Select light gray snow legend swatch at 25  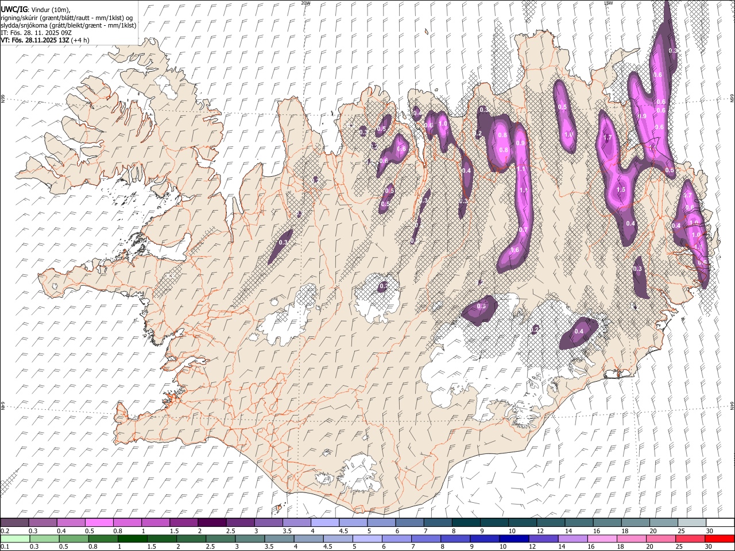point(692,522)
